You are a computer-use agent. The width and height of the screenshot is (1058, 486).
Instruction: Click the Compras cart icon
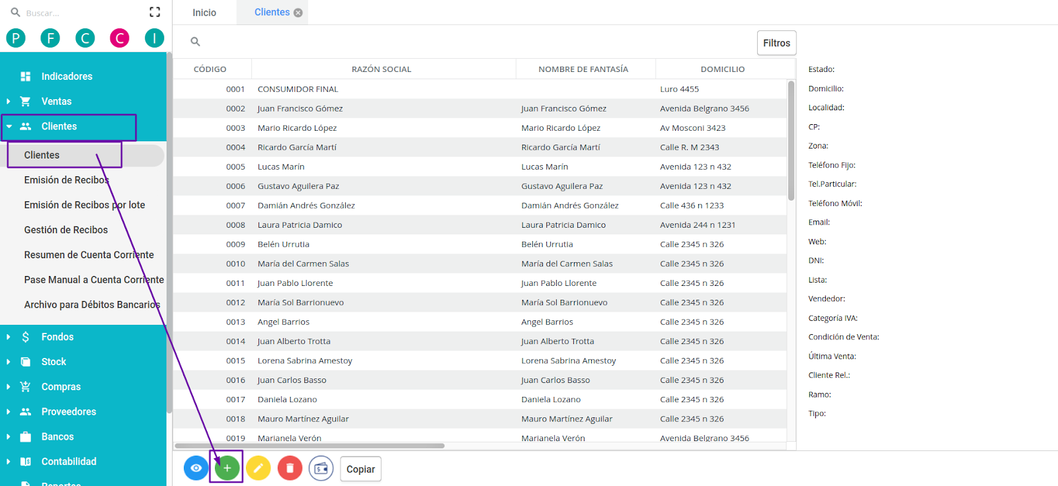click(26, 386)
